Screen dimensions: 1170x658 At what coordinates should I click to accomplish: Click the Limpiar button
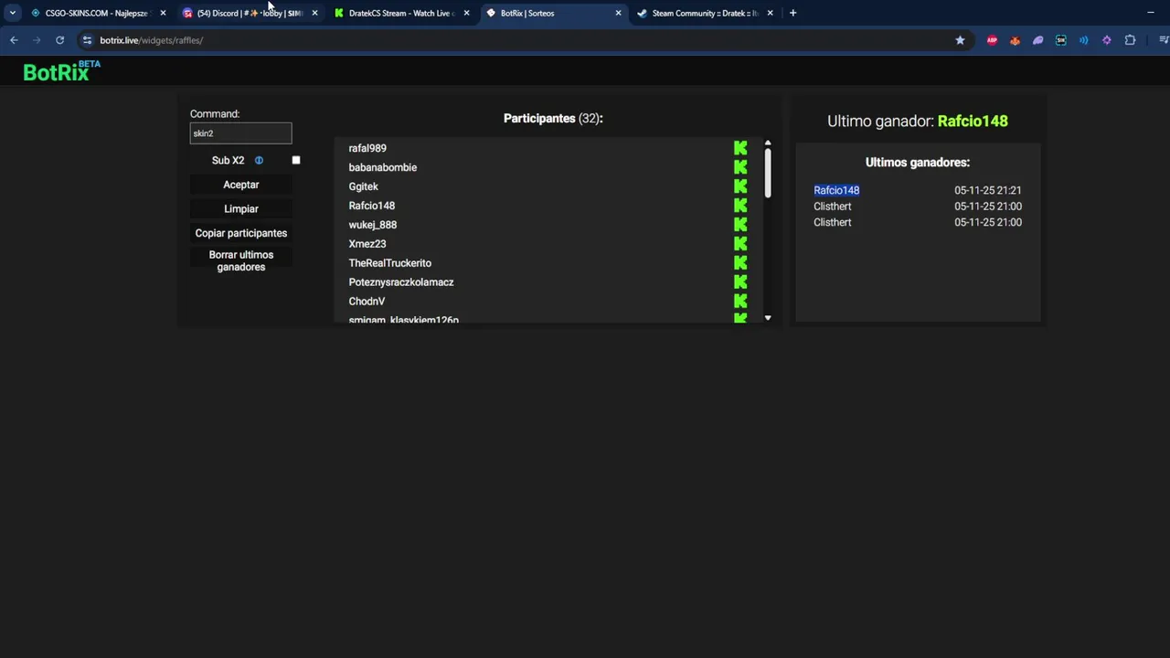(241, 208)
